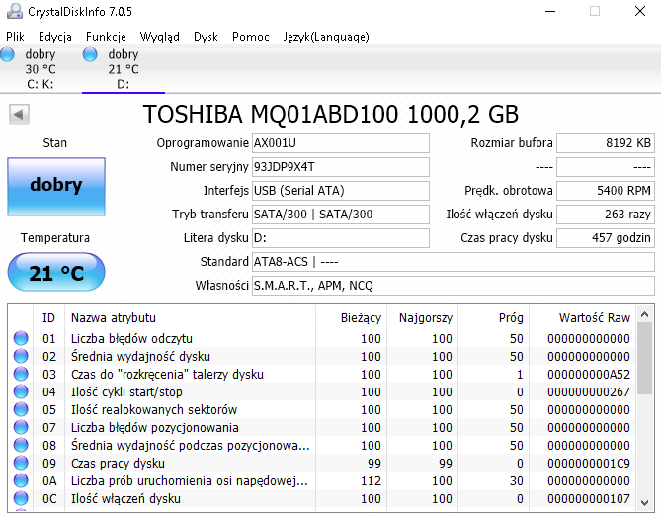Click the current value 112 in row 0A
The height and width of the screenshot is (517, 661).
coord(371,481)
